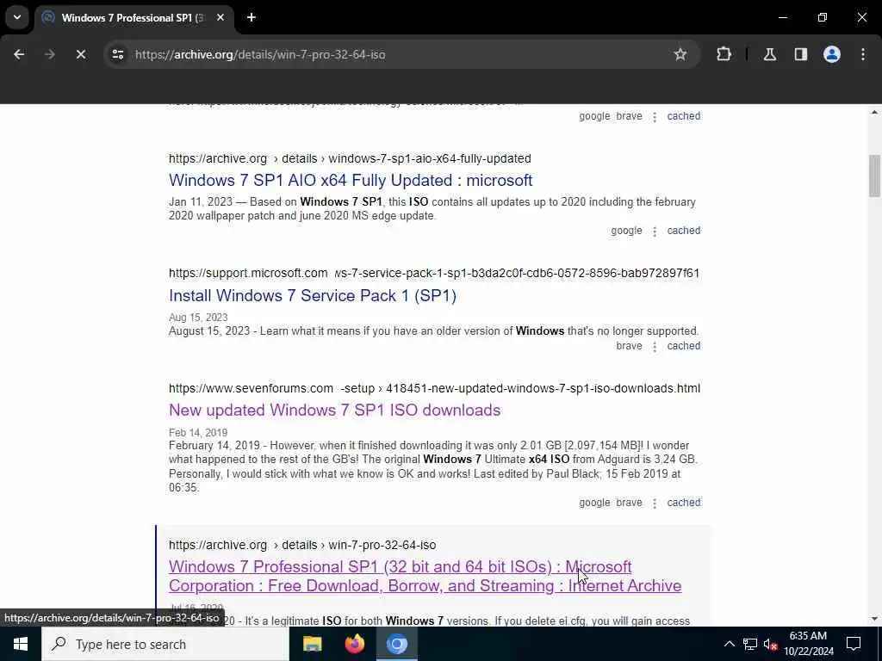Open cached link for AIO x64 result
This screenshot has width=882, height=661.
pyautogui.click(x=683, y=231)
